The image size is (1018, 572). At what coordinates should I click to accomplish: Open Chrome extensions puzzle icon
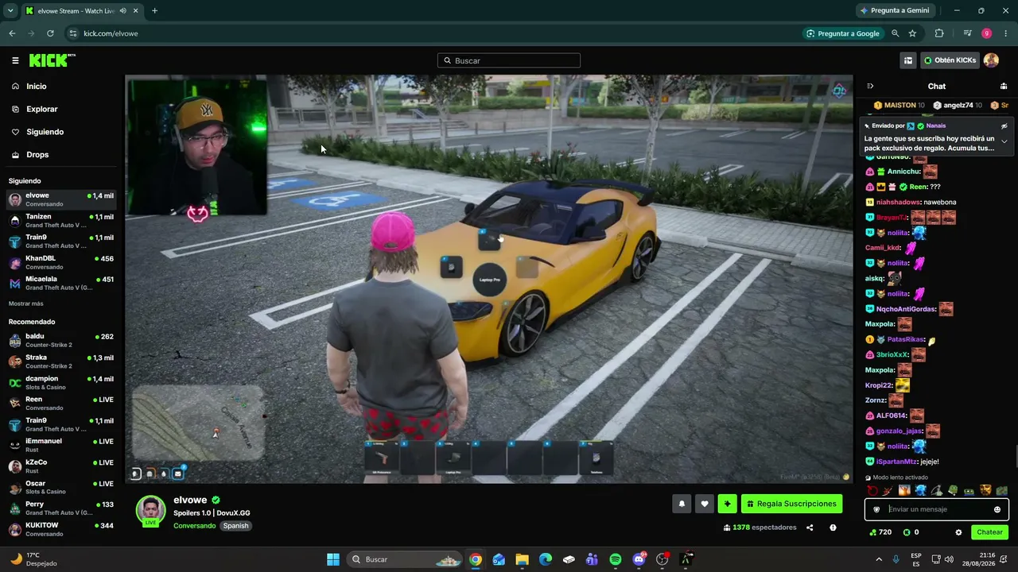[939, 33]
